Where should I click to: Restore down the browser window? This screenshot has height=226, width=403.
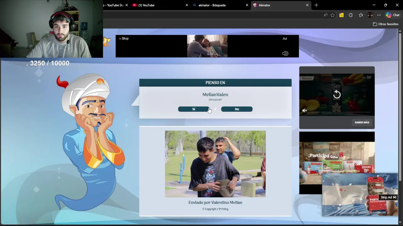click(385, 5)
